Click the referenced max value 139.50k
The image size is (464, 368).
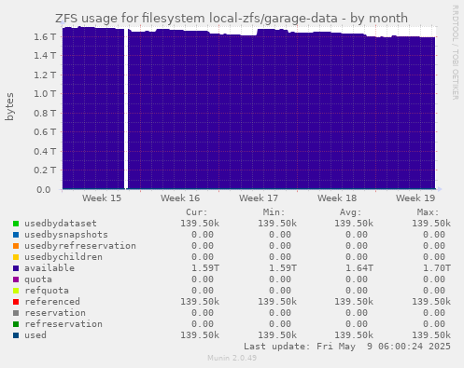[x=431, y=302]
